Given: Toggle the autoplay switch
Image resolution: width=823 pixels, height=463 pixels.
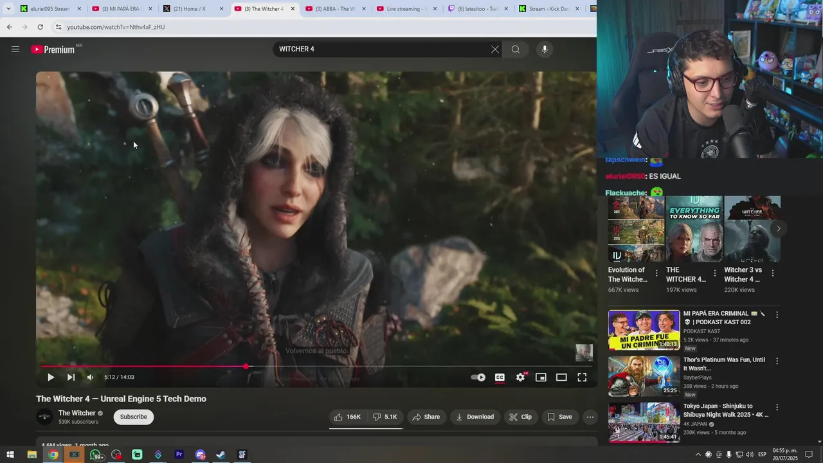Looking at the screenshot, I should (478, 377).
